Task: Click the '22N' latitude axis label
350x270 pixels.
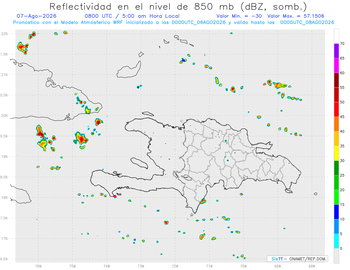Action: 5,34
